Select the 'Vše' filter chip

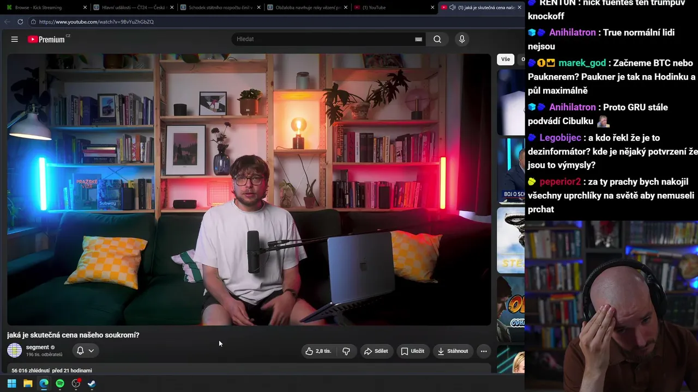506,59
